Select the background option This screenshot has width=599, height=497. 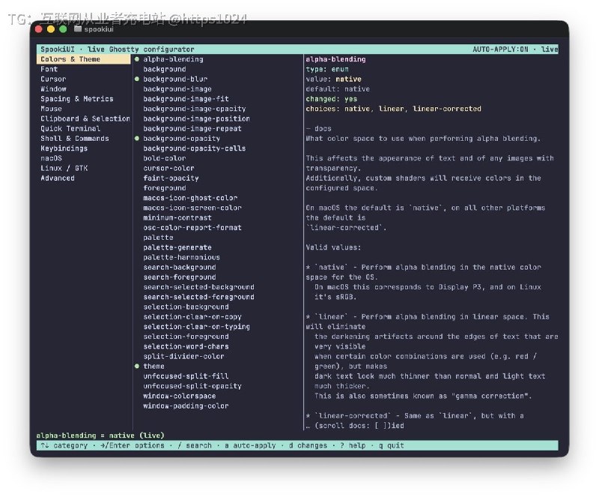pyautogui.click(x=165, y=69)
